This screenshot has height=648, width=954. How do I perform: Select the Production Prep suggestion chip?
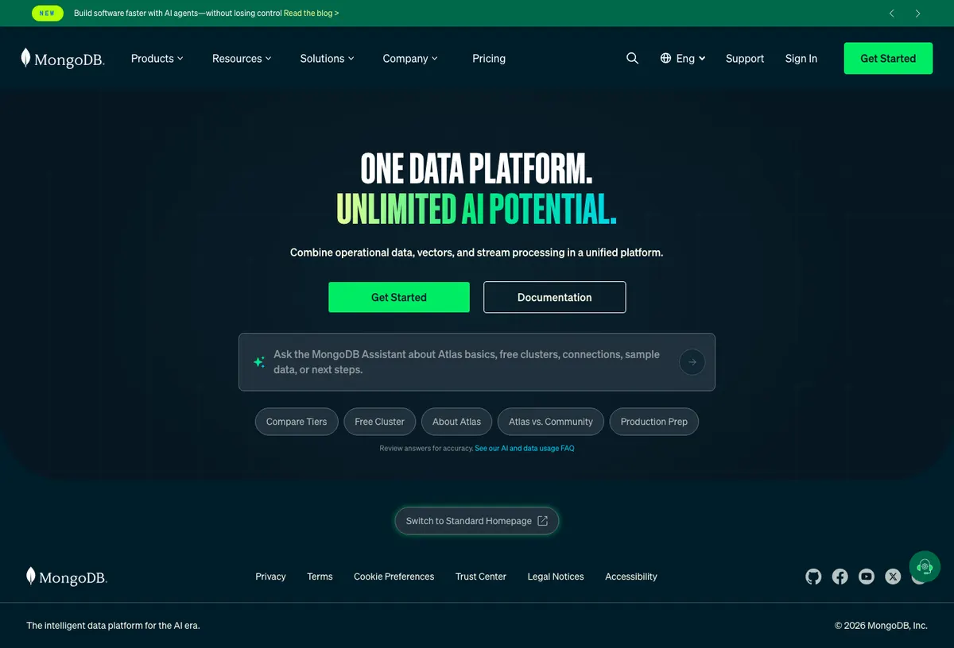[x=654, y=422]
